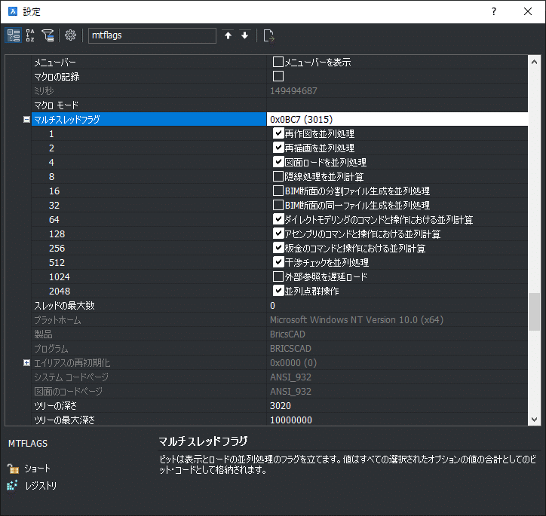Click the export settings icon
The height and width of the screenshot is (516, 546).
coord(268,35)
